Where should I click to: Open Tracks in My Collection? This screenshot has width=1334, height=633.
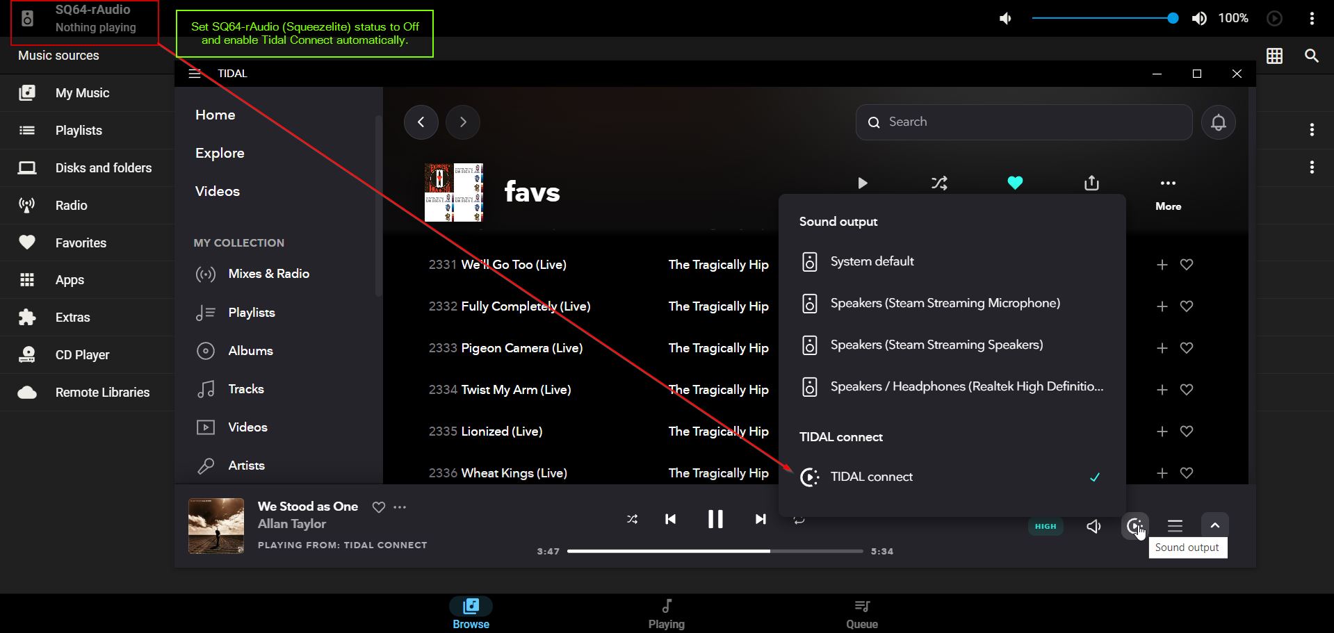(x=230, y=389)
